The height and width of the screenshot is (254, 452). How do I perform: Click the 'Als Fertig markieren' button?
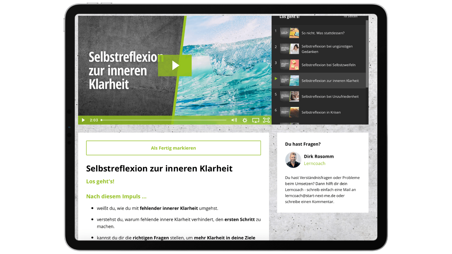tap(173, 148)
